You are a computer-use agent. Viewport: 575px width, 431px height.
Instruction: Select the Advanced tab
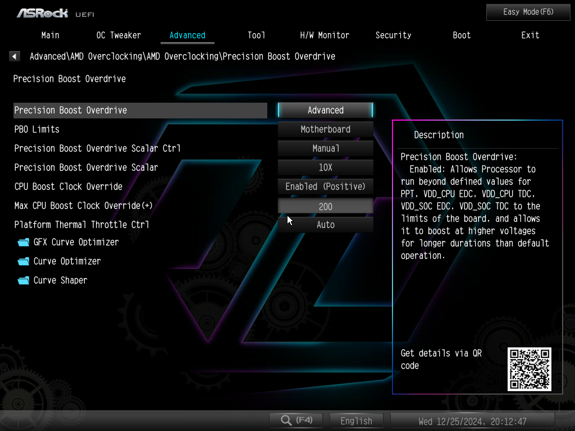(x=188, y=35)
